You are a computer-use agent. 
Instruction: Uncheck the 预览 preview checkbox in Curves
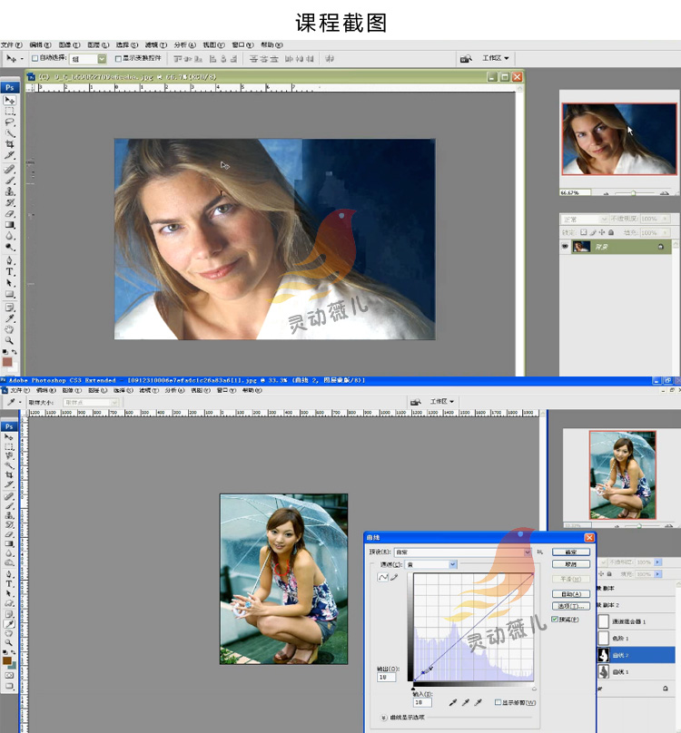tap(555, 620)
